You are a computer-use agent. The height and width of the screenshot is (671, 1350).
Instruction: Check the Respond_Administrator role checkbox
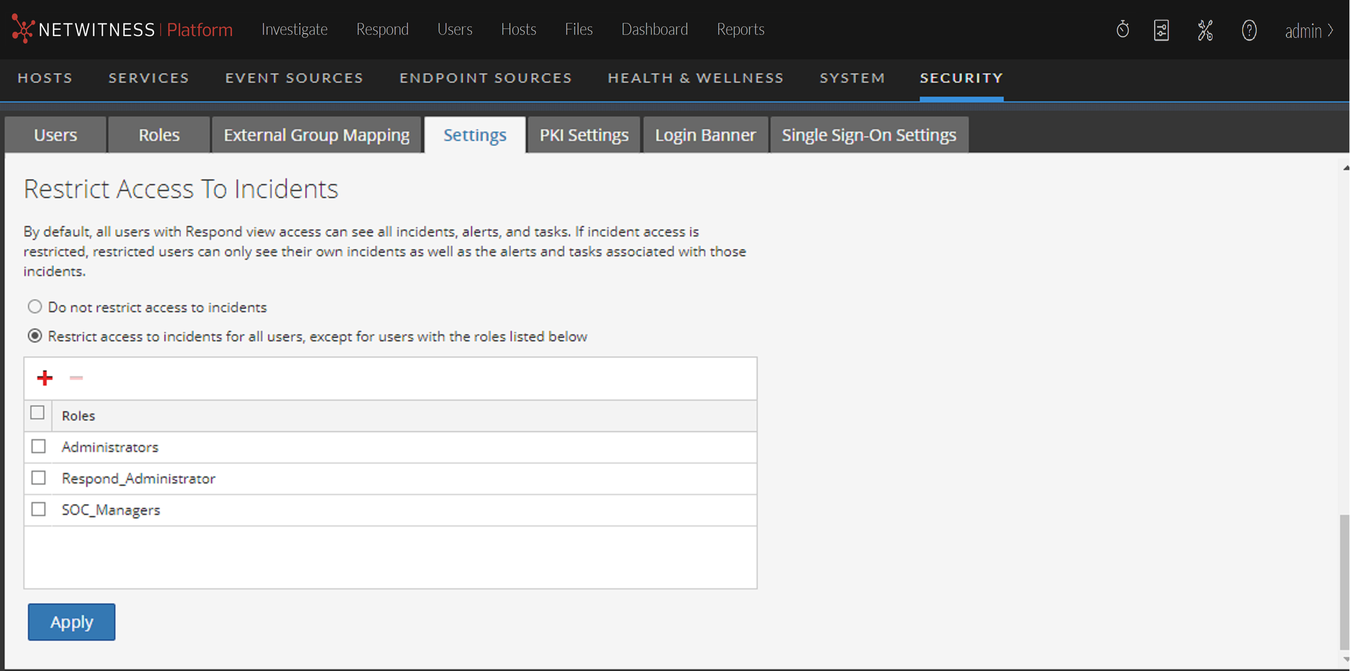pos(38,478)
